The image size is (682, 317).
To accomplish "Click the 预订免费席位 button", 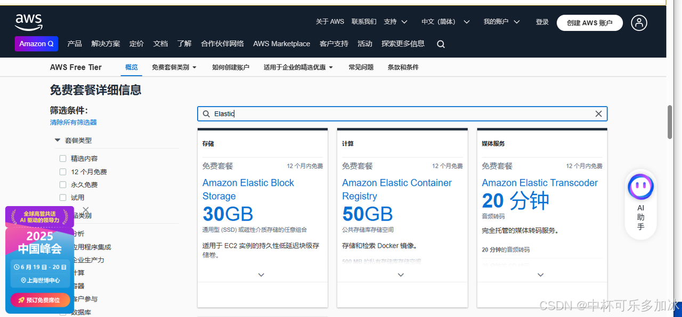I will click(40, 300).
